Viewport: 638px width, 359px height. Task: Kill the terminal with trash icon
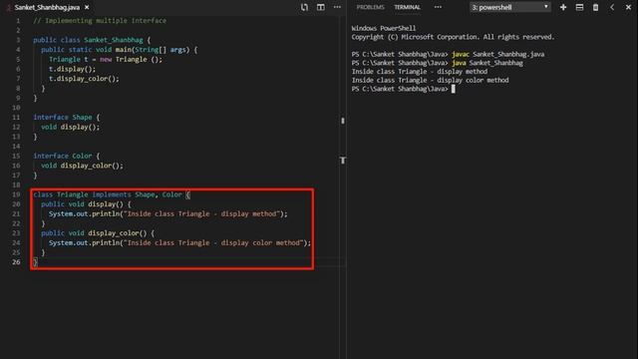coord(595,7)
